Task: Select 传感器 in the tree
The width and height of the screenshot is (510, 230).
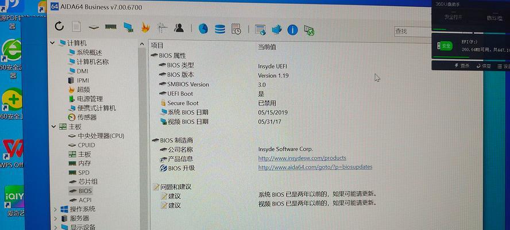Action: tap(83, 117)
